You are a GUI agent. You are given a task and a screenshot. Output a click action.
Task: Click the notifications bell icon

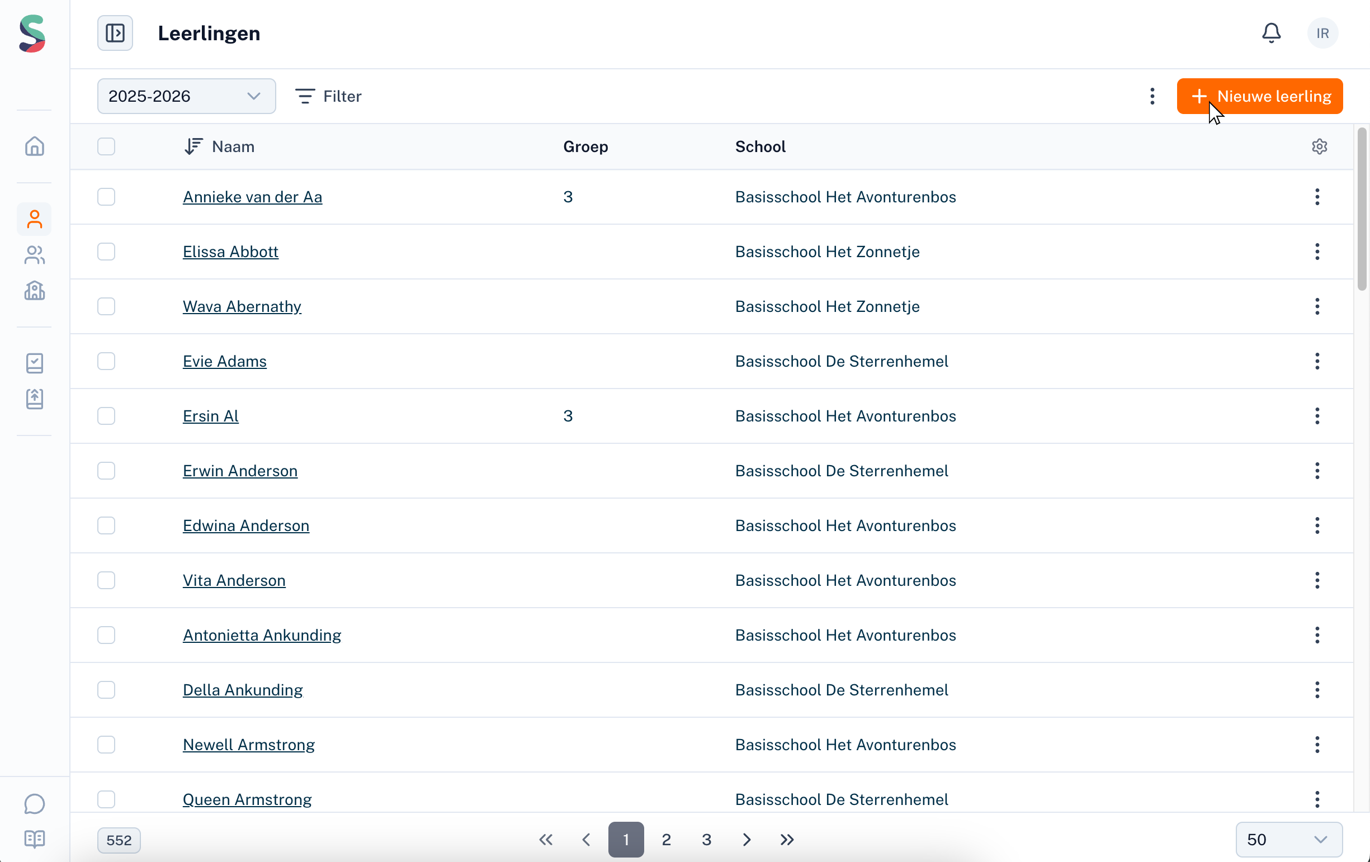pos(1271,33)
